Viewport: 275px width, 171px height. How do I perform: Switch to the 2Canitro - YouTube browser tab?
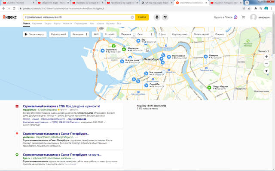point(18,3)
